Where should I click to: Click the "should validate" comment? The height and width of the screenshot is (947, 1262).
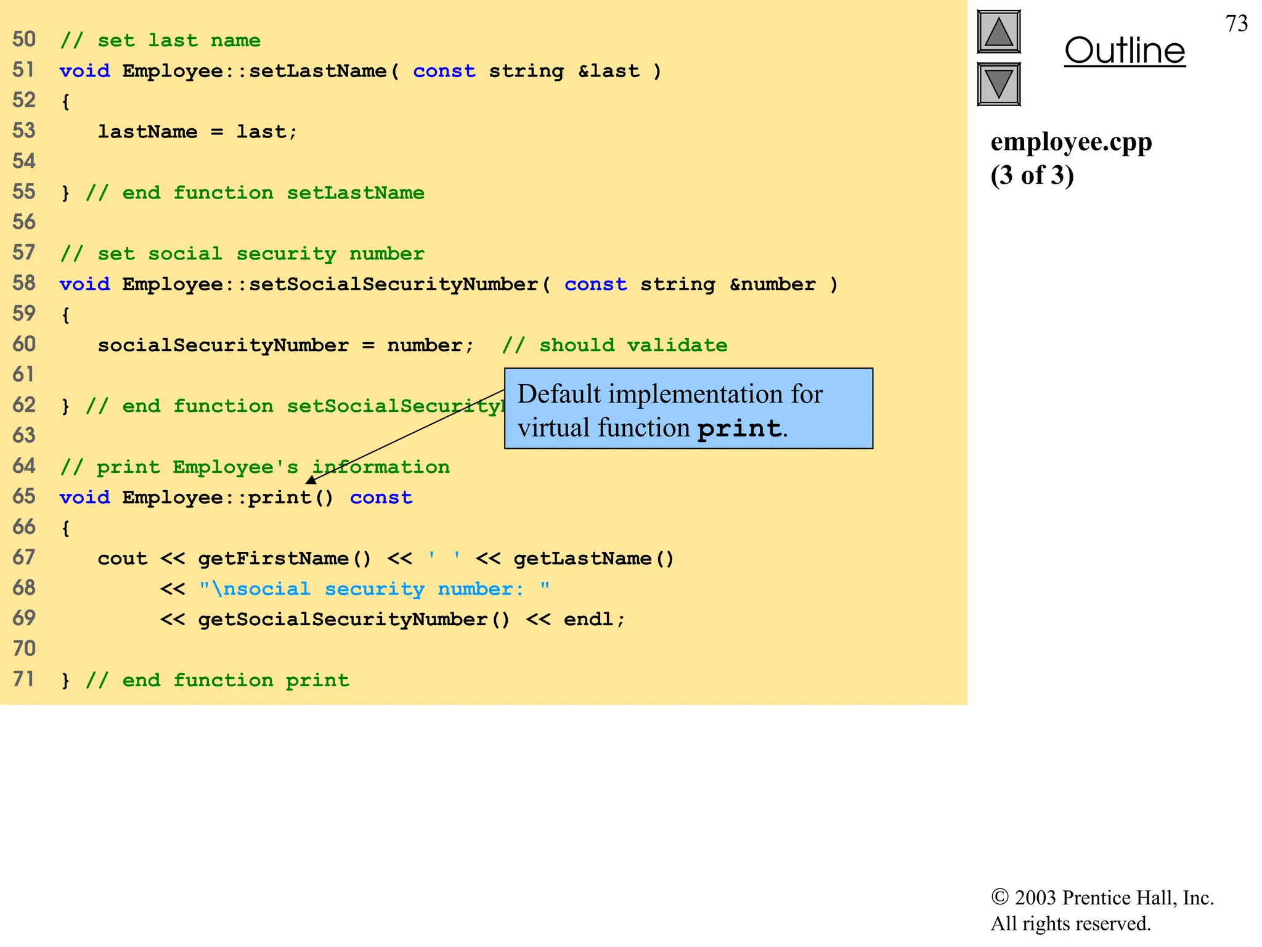[614, 345]
